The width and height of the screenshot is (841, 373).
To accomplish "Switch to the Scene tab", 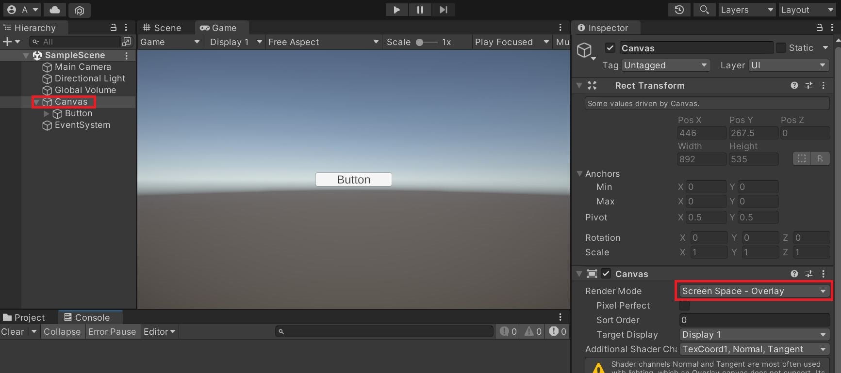I will click(162, 28).
